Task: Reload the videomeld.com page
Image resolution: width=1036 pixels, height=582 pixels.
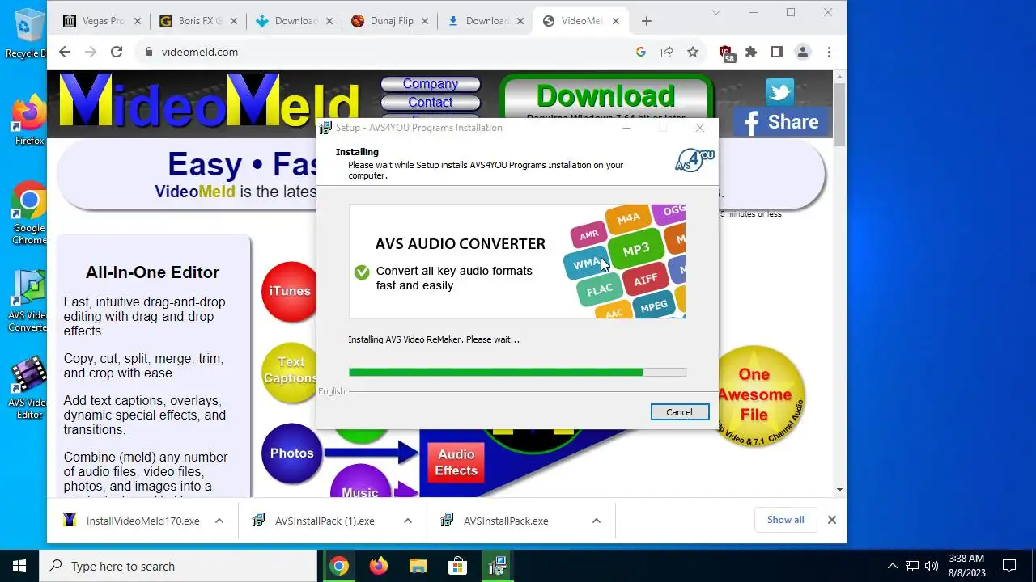Action: tap(117, 52)
